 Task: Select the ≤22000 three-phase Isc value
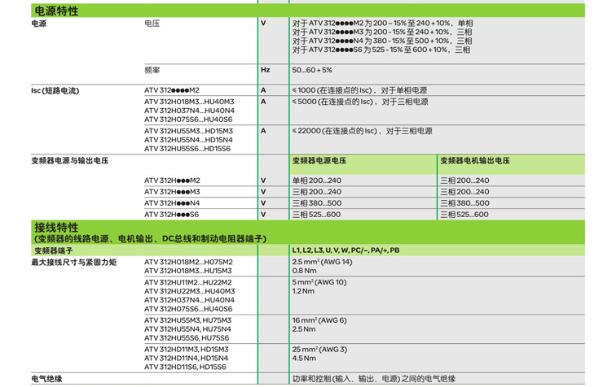[x=363, y=131]
